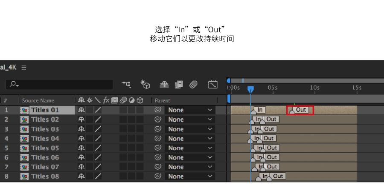The image size is (384, 185).
Task: Enable the Motion Blur icon
Action: click(x=193, y=85)
